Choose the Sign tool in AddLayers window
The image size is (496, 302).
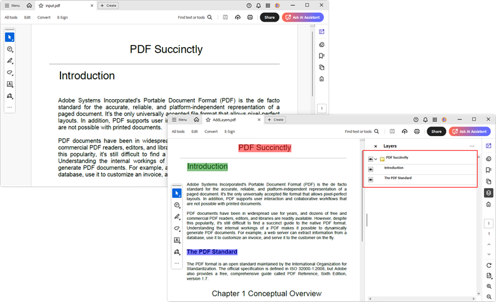tap(177, 252)
